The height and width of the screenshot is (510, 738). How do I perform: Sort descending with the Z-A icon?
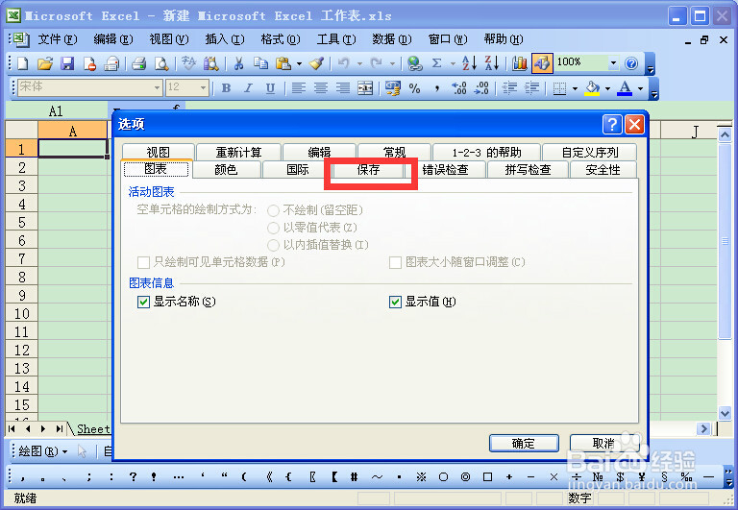point(491,63)
